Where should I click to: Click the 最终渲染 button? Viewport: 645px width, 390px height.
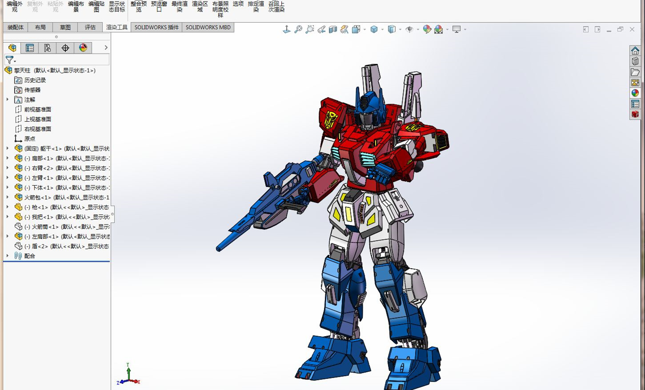pos(179,7)
